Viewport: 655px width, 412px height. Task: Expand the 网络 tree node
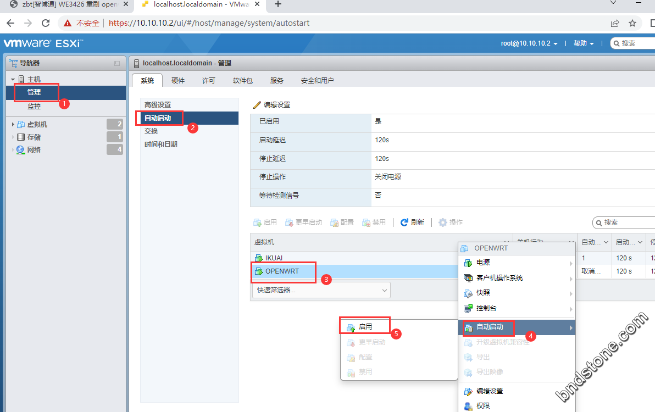13,149
